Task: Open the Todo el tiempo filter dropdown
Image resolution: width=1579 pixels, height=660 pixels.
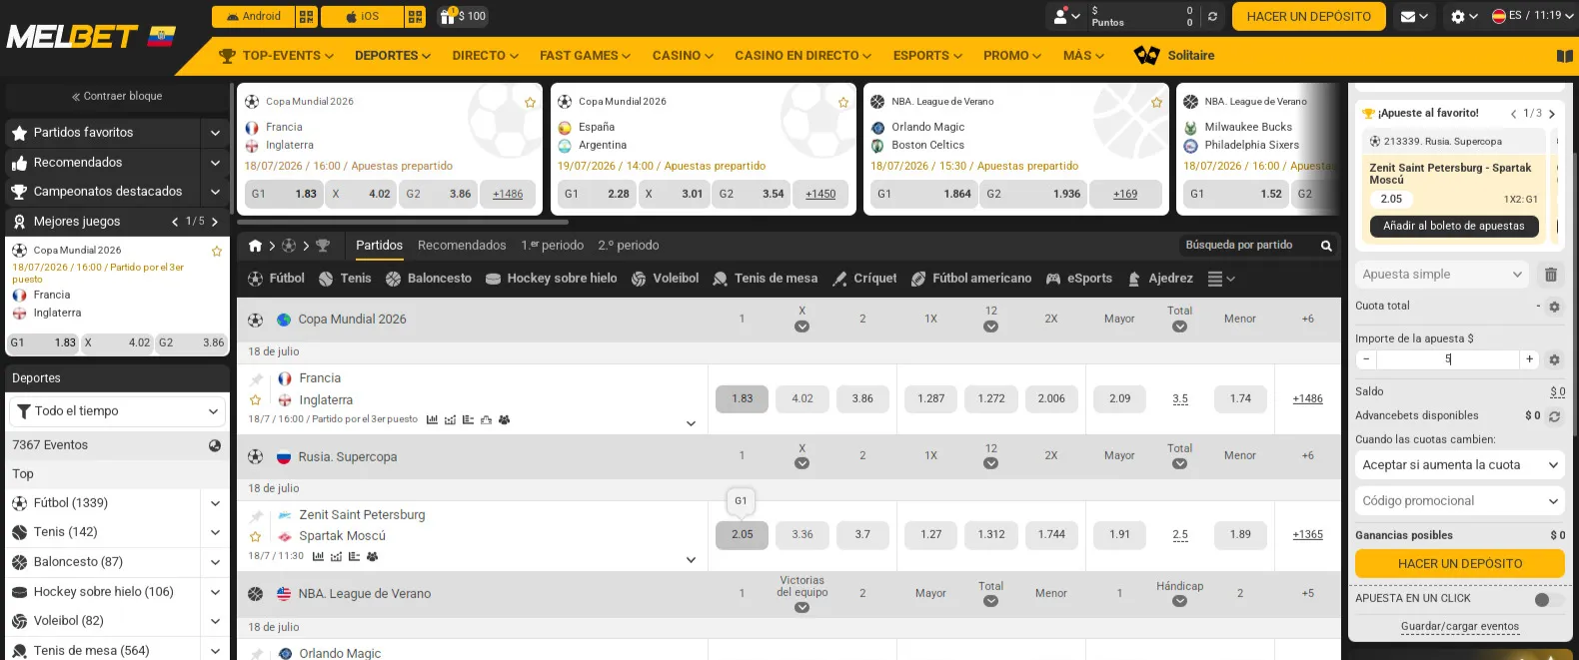Action: pos(118,411)
